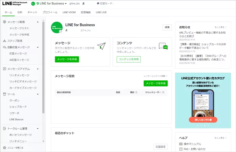Open 操作マニュアル in the help panel
The width and height of the screenshot is (236, 152).
(x=192, y=144)
